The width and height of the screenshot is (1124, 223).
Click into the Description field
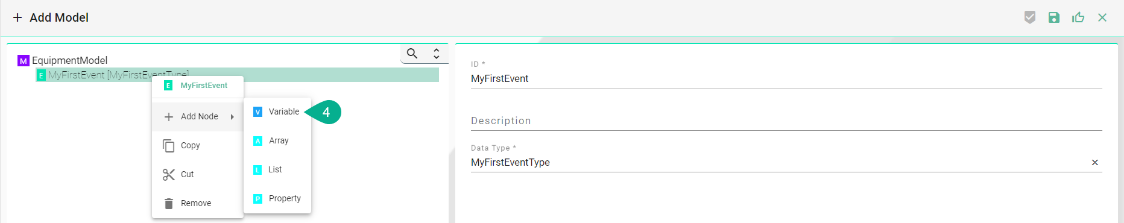(x=786, y=121)
